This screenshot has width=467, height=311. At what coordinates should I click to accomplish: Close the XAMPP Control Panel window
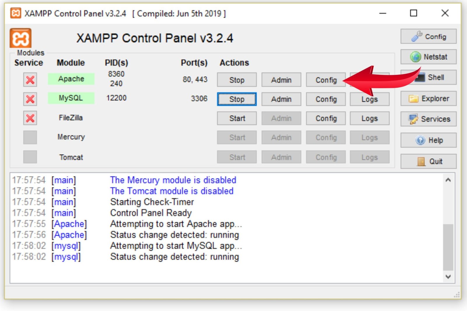click(445, 13)
